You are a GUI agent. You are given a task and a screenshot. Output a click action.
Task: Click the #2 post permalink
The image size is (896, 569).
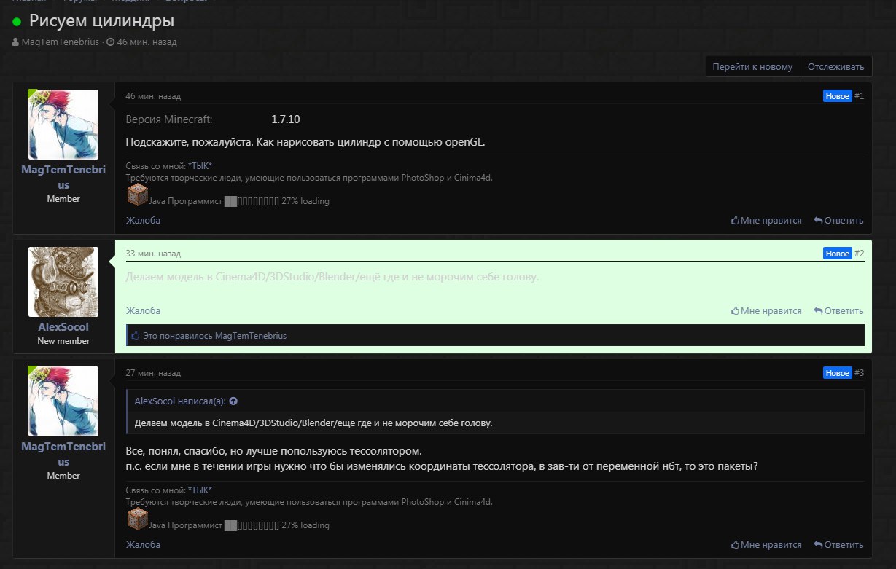click(x=860, y=254)
